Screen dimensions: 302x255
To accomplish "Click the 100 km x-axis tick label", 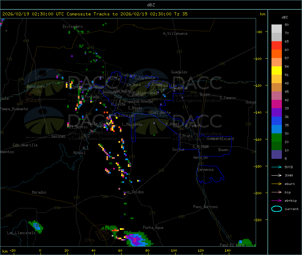I will click(x=174, y=250).
